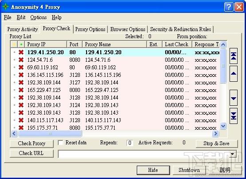Toggle the small circle marker for 69.60.119.162
The width and height of the screenshot is (246, 179).
(x=15, y=68)
